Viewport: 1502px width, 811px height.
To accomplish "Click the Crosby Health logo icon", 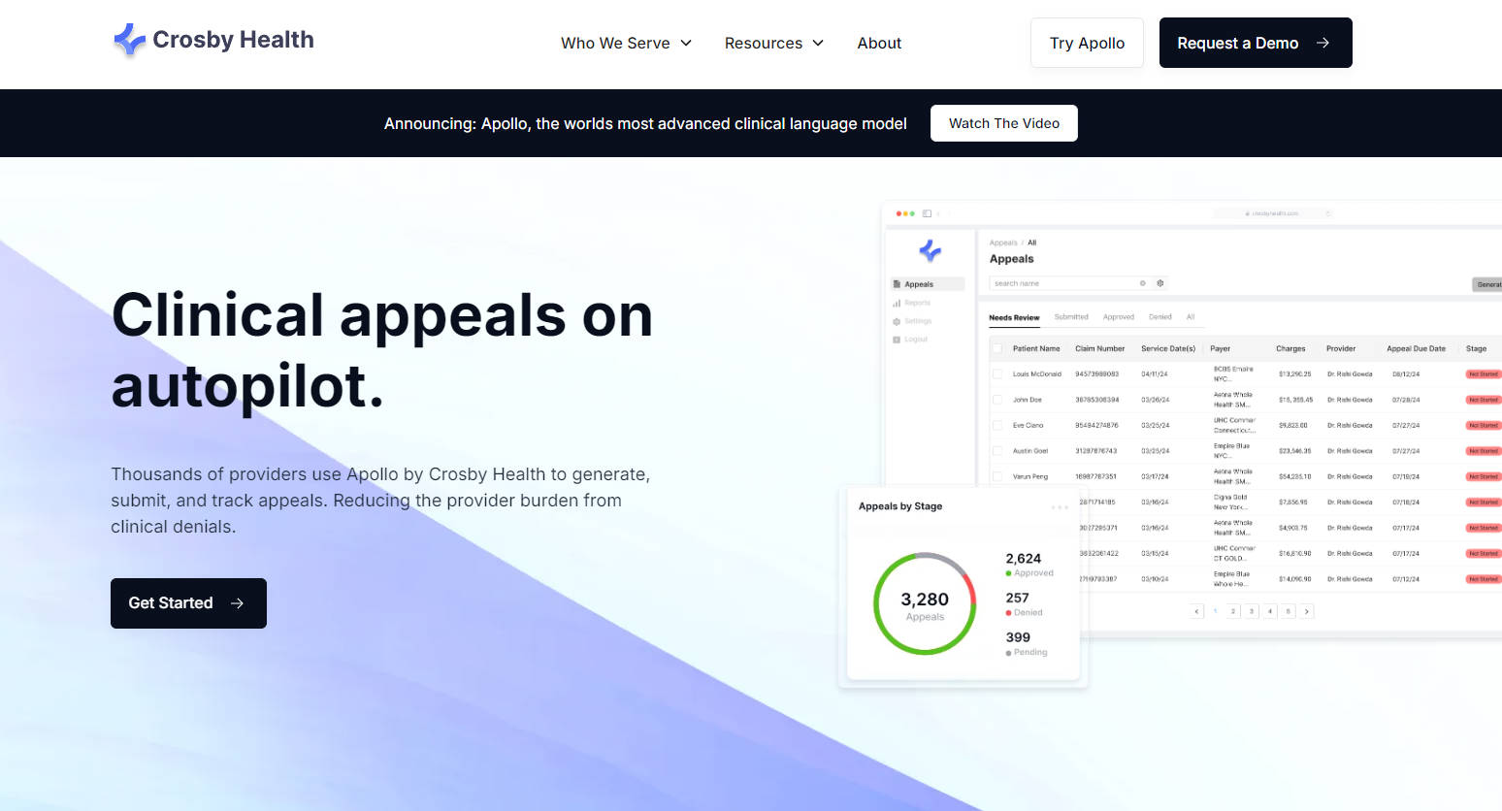I will point(130,40).
